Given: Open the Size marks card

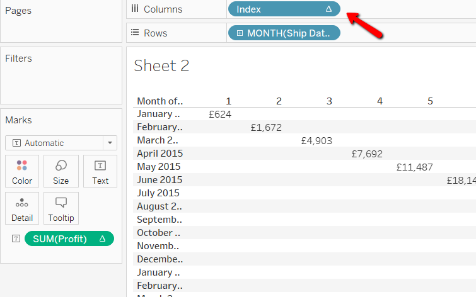Looking at the screenshot, I should pyautogui.click(x=61, y=171).
